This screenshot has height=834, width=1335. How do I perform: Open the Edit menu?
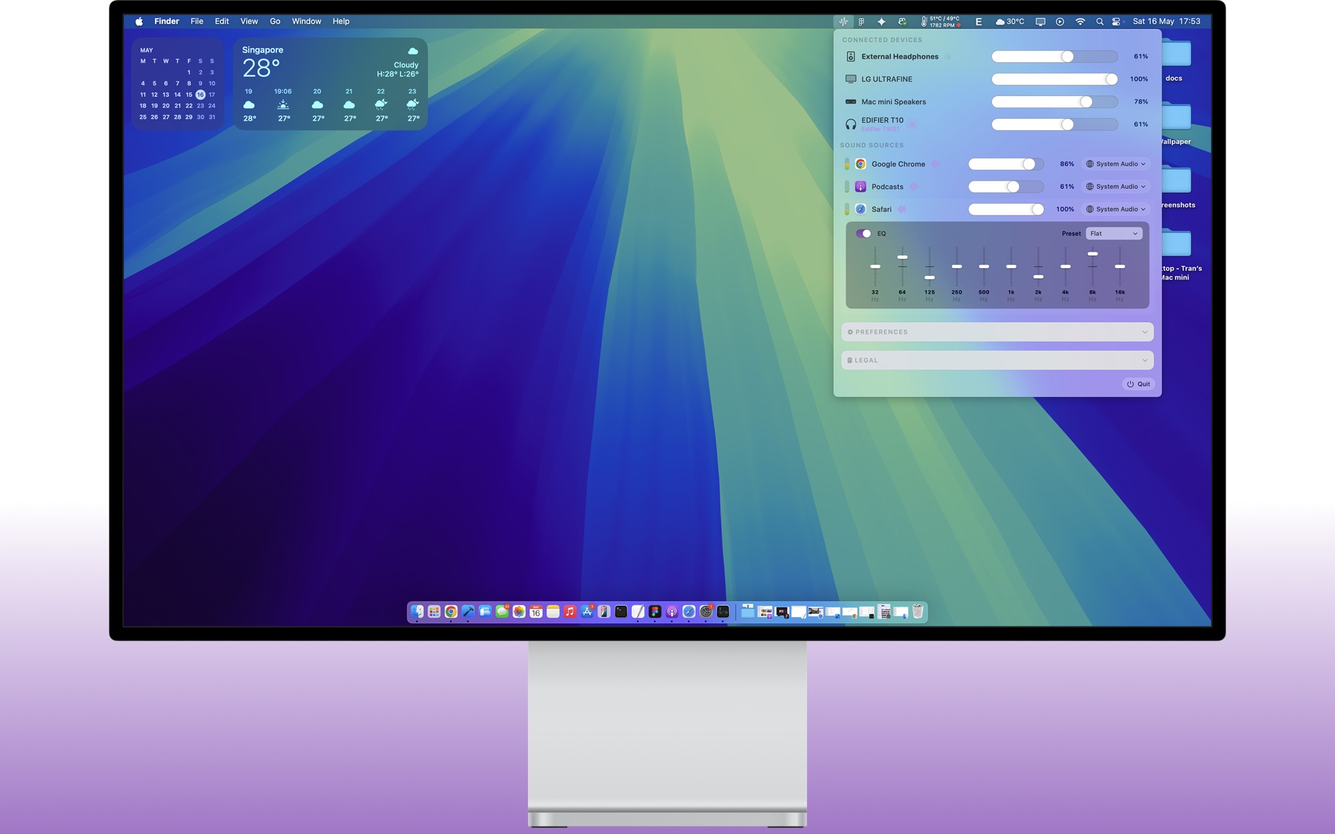tap(222, 21)
